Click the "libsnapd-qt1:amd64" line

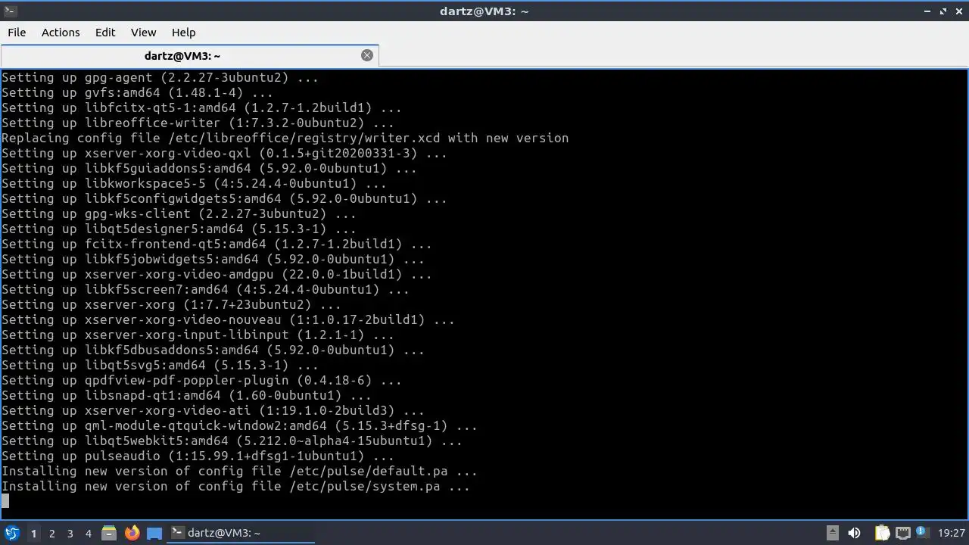pyautogui.click(x=187, y=395)
